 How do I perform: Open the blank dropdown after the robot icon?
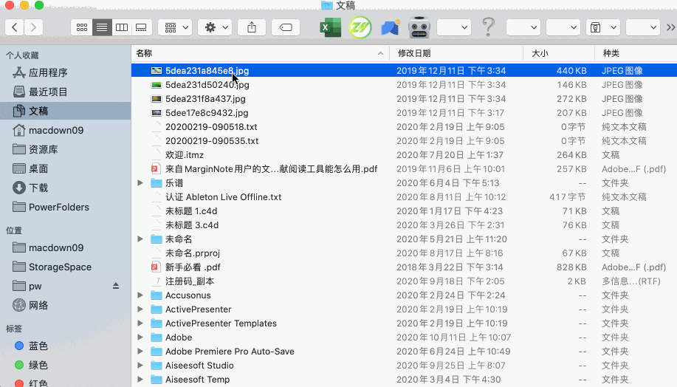454,27
